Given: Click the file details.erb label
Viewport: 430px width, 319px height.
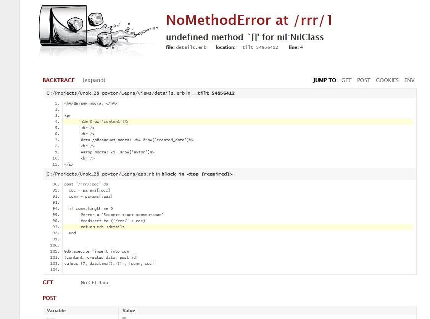Looking at the screenshot, I should click(186, 47).
